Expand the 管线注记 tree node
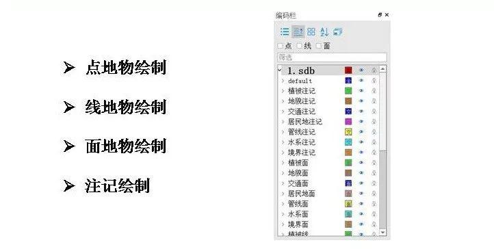Image resolution: width=494 pixels, height=249 pixels. [283, 132]
